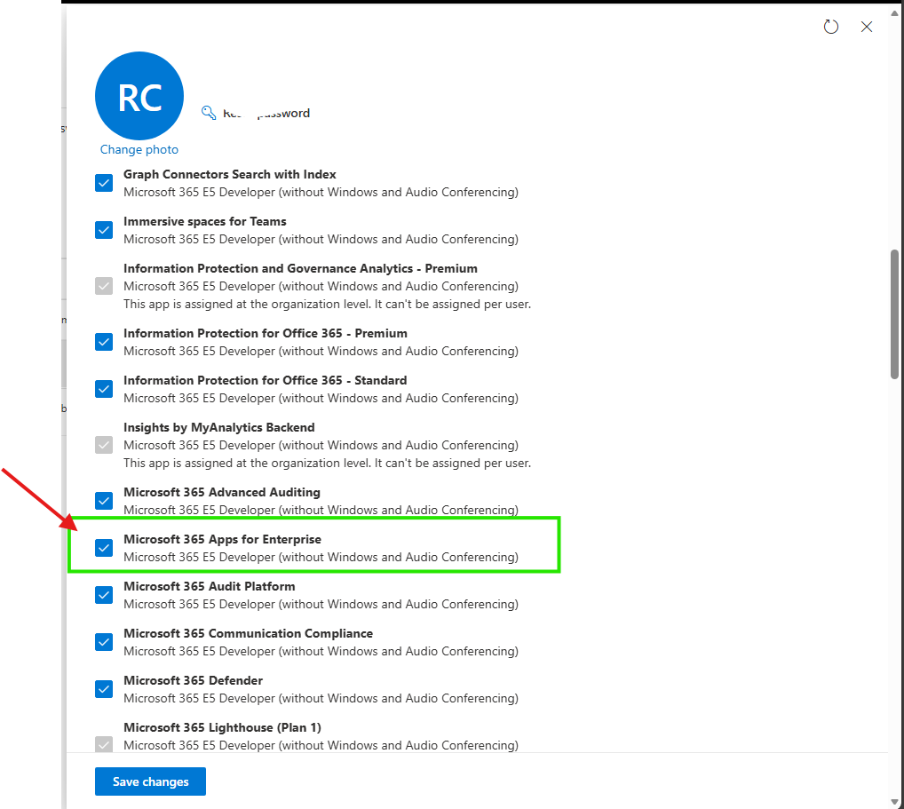904x809 pixels.
Task: Click organization-level note under Information Protection and Governance Analytics
Action: pos(327,304)
